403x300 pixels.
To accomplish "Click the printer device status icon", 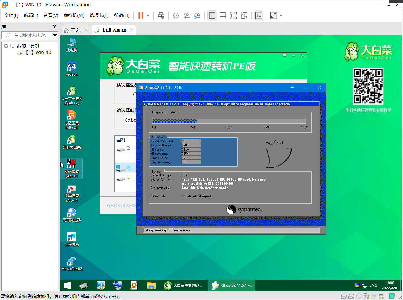I will (x=381, y=296).
